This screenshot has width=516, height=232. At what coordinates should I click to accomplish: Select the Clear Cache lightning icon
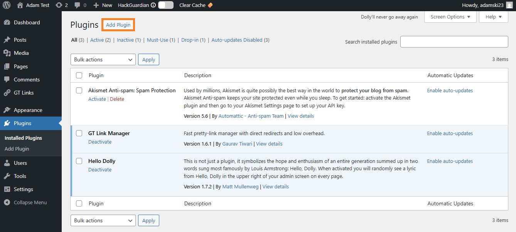[209, 5]
